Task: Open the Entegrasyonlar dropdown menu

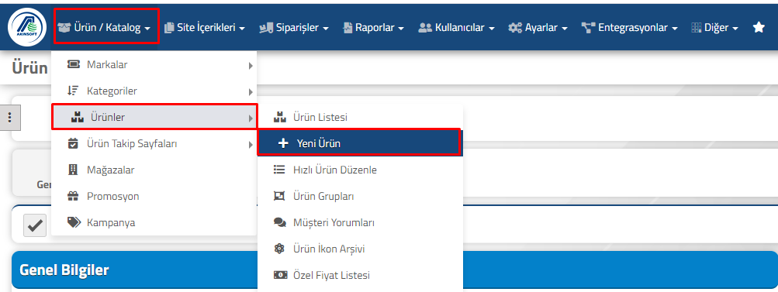Action: click(x=631, y=28)
